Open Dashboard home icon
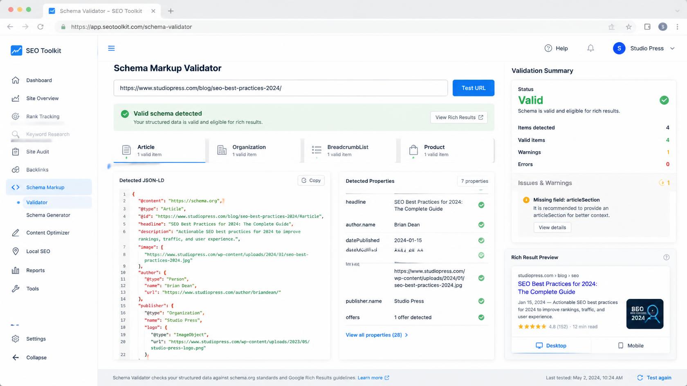The width and height of the screenshot is (687, 386). click(16, 80)
